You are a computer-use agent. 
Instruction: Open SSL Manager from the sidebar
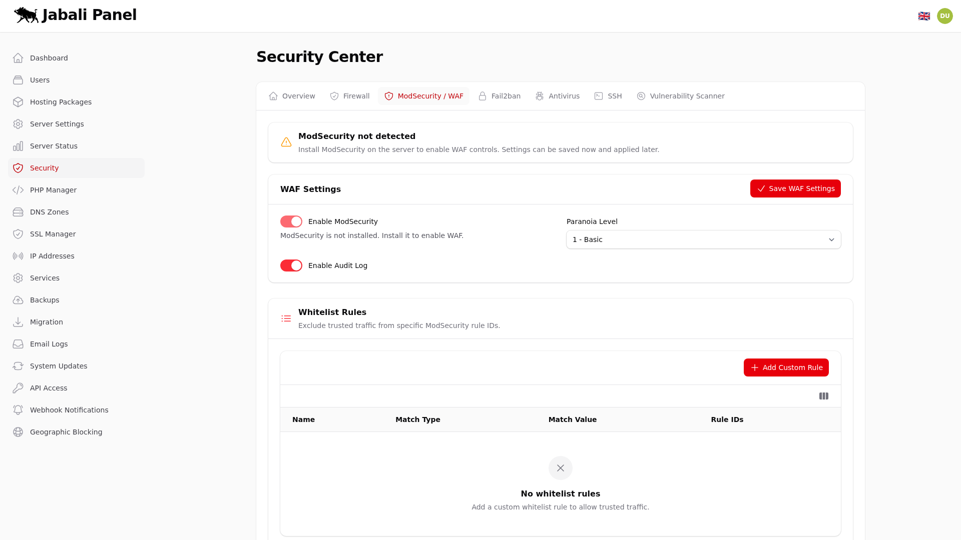[18, 234]
